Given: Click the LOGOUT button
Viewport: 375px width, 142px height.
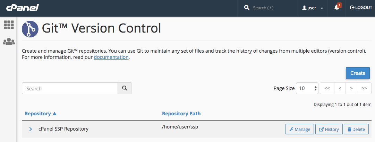Looking at the screenshot, I should (361, 8).
